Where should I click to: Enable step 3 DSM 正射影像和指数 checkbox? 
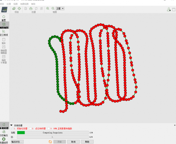coord(49,129)
